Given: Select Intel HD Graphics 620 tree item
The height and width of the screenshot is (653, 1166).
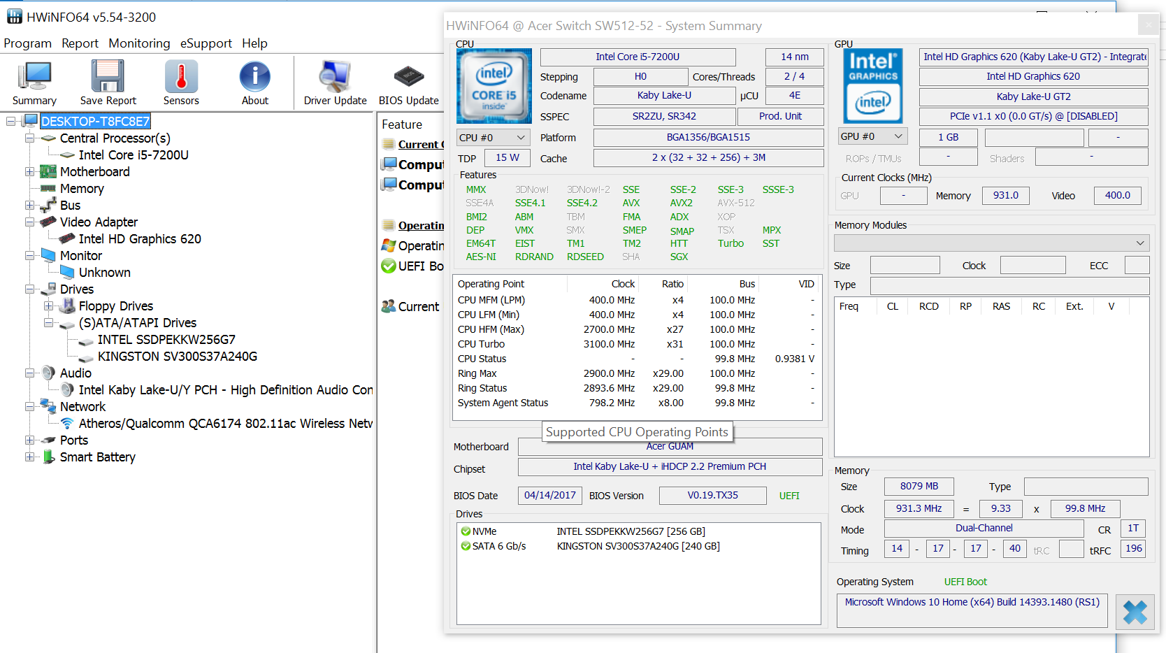Looking at the screenshot, I should click(140, 238).
